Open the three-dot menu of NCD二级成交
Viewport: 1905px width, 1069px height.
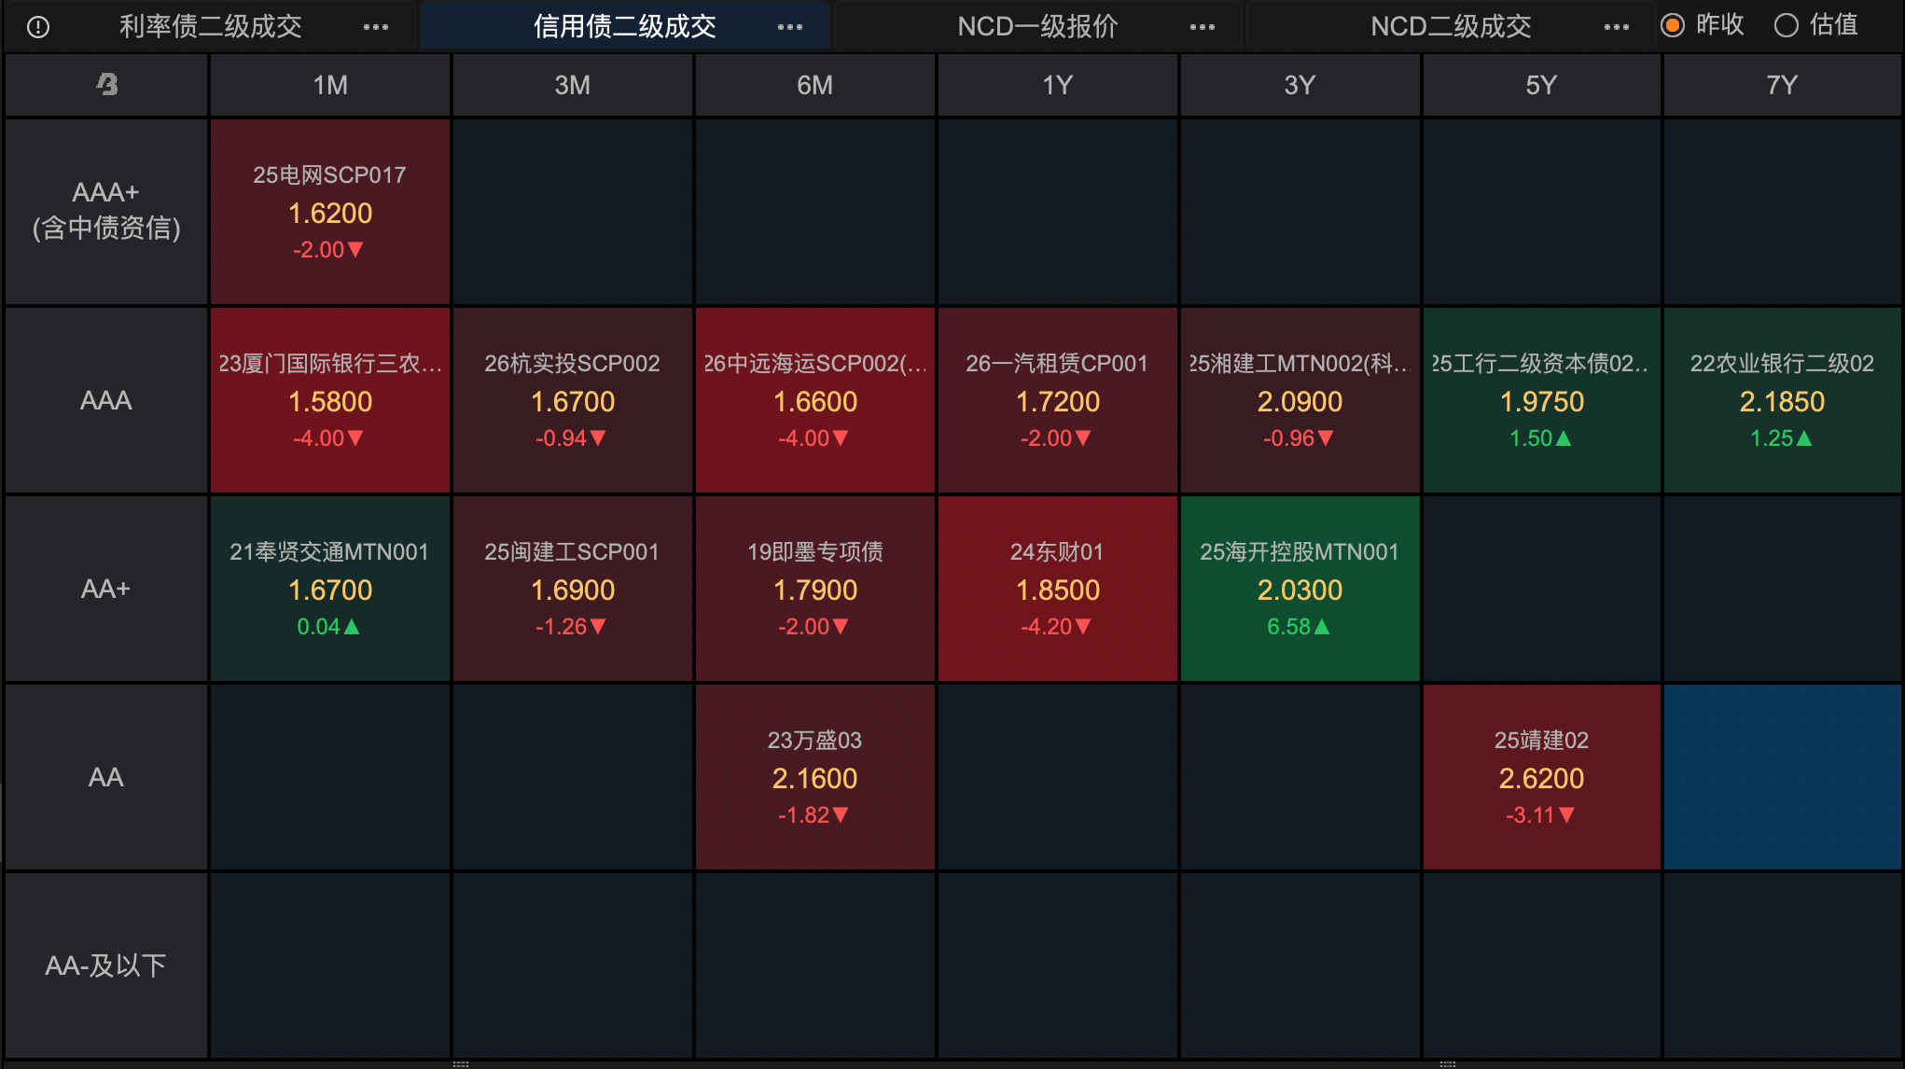tap(1617, 27)
